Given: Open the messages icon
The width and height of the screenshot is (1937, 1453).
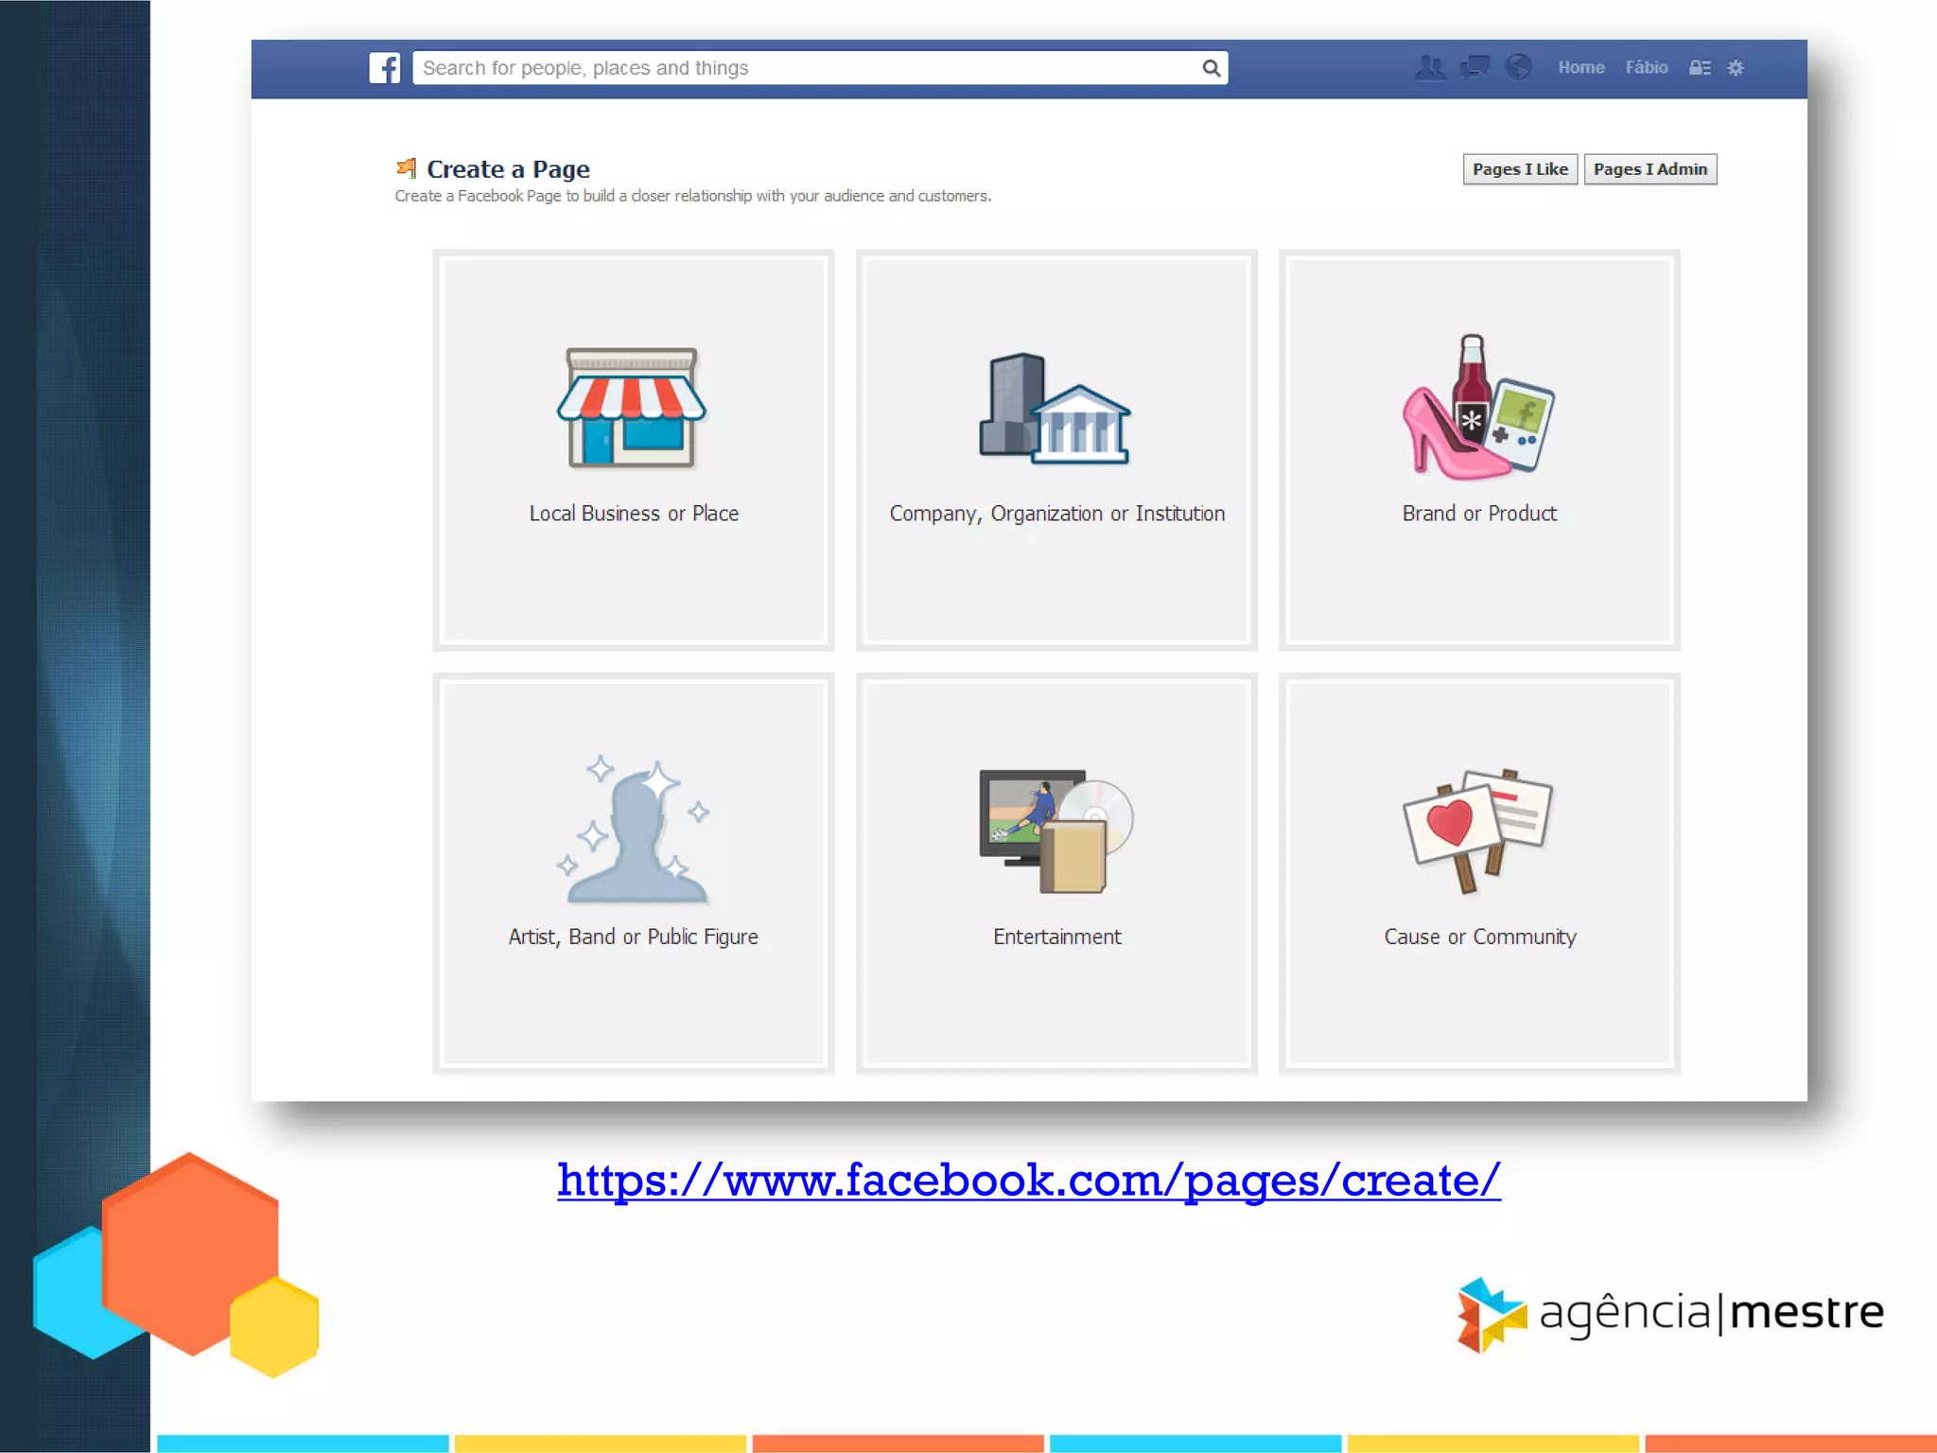Looking at the screenshot, I should coord(1475,68).
